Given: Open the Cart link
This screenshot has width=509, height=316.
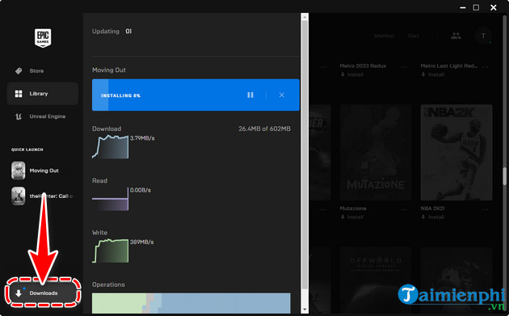Looking at the screenshot, I should point(414,36).
